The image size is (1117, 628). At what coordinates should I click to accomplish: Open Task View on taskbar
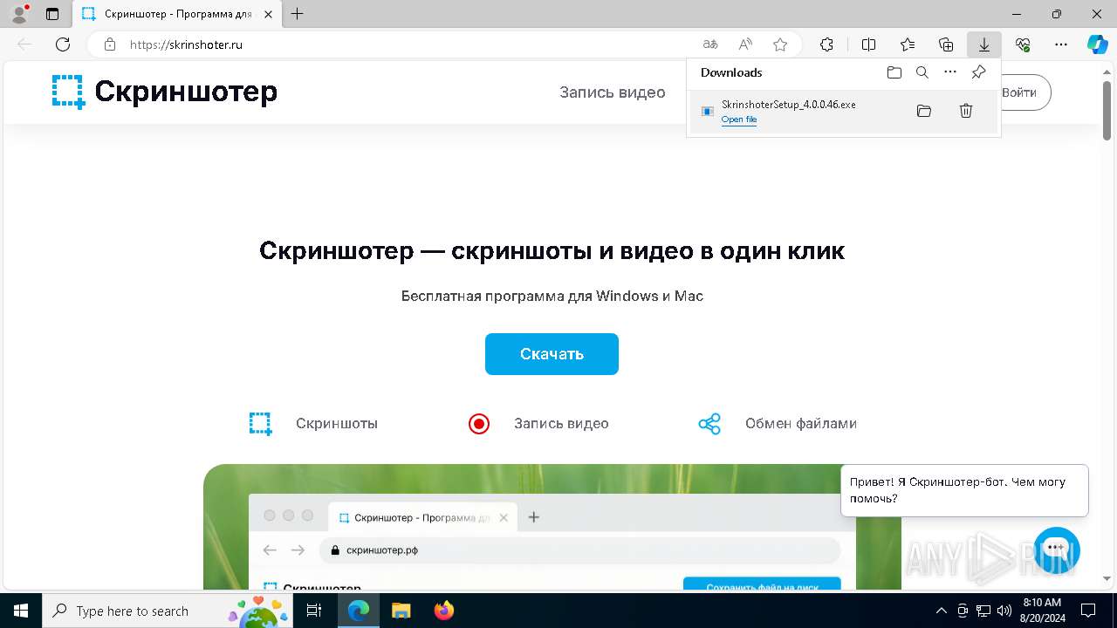coord(315,611)
